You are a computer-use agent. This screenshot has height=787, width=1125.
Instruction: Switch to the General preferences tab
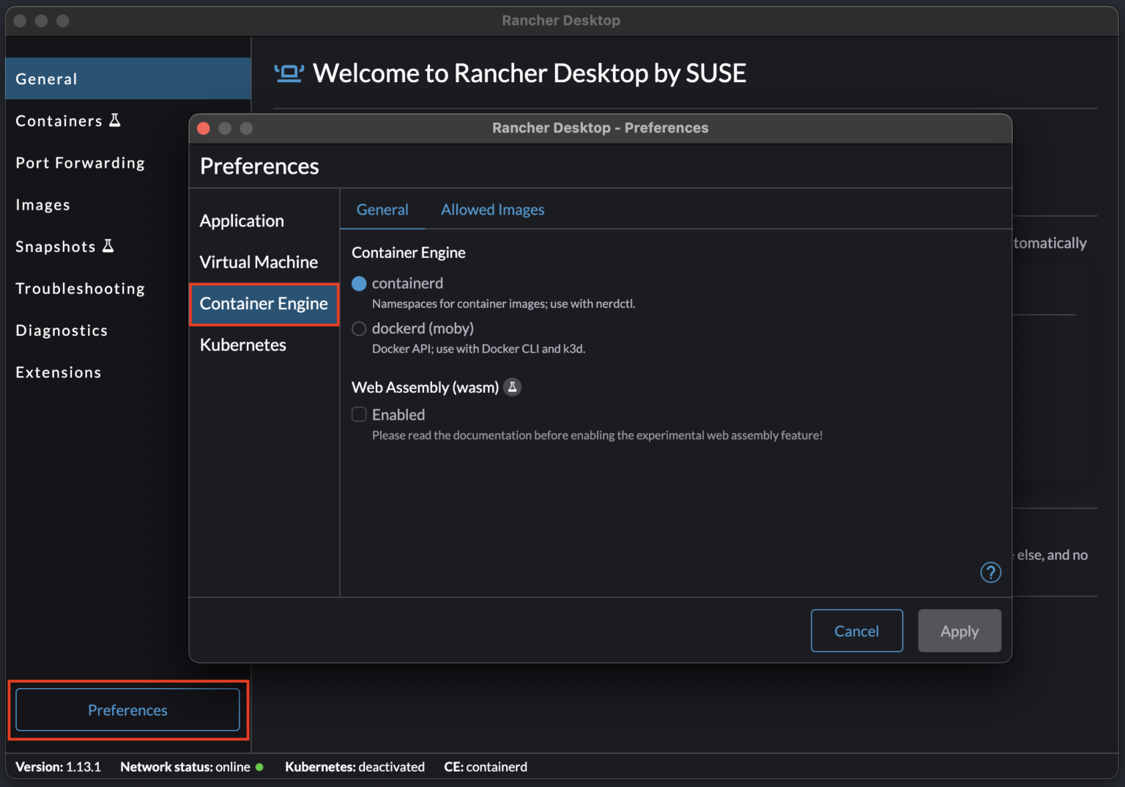pos(382,210)
